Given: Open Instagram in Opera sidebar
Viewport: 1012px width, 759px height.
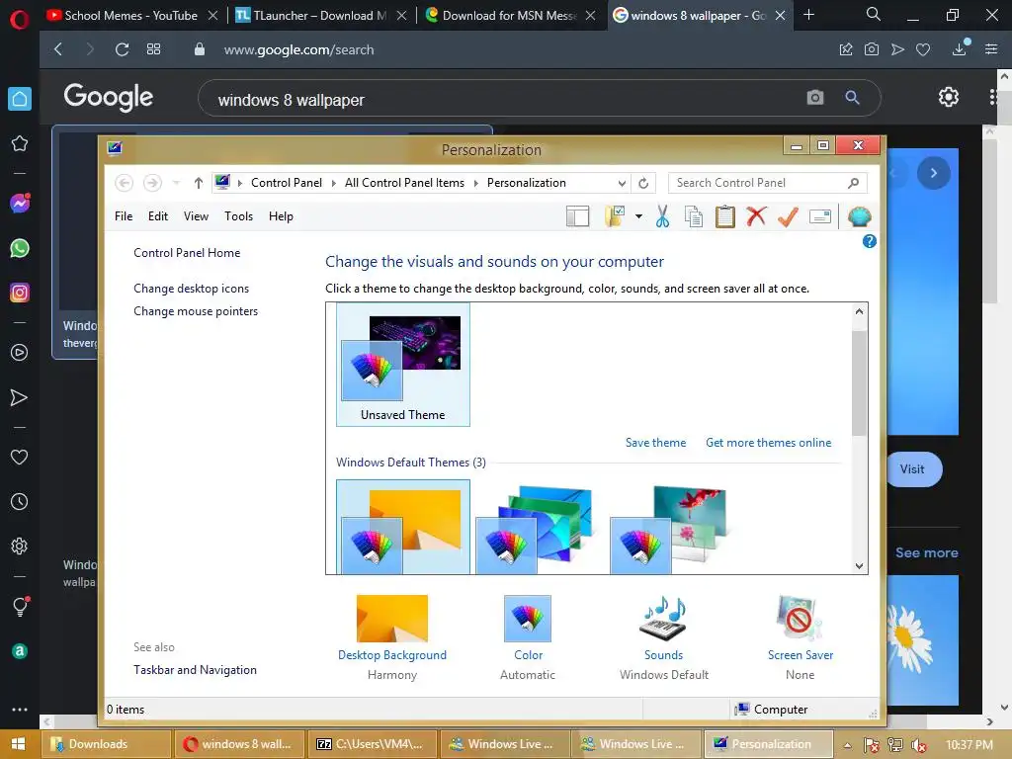Looking at the screenshot, I should [20, 293].
